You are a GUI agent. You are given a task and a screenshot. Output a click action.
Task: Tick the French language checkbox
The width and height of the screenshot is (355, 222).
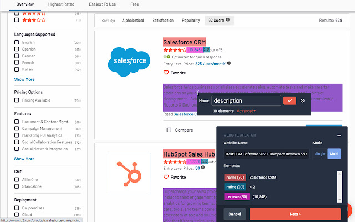pyautogui.click(x=17, y=63)
